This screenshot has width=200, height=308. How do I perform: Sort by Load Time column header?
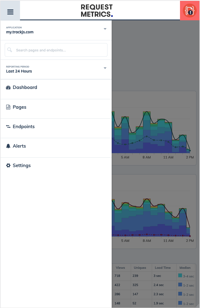pos(163,267)
